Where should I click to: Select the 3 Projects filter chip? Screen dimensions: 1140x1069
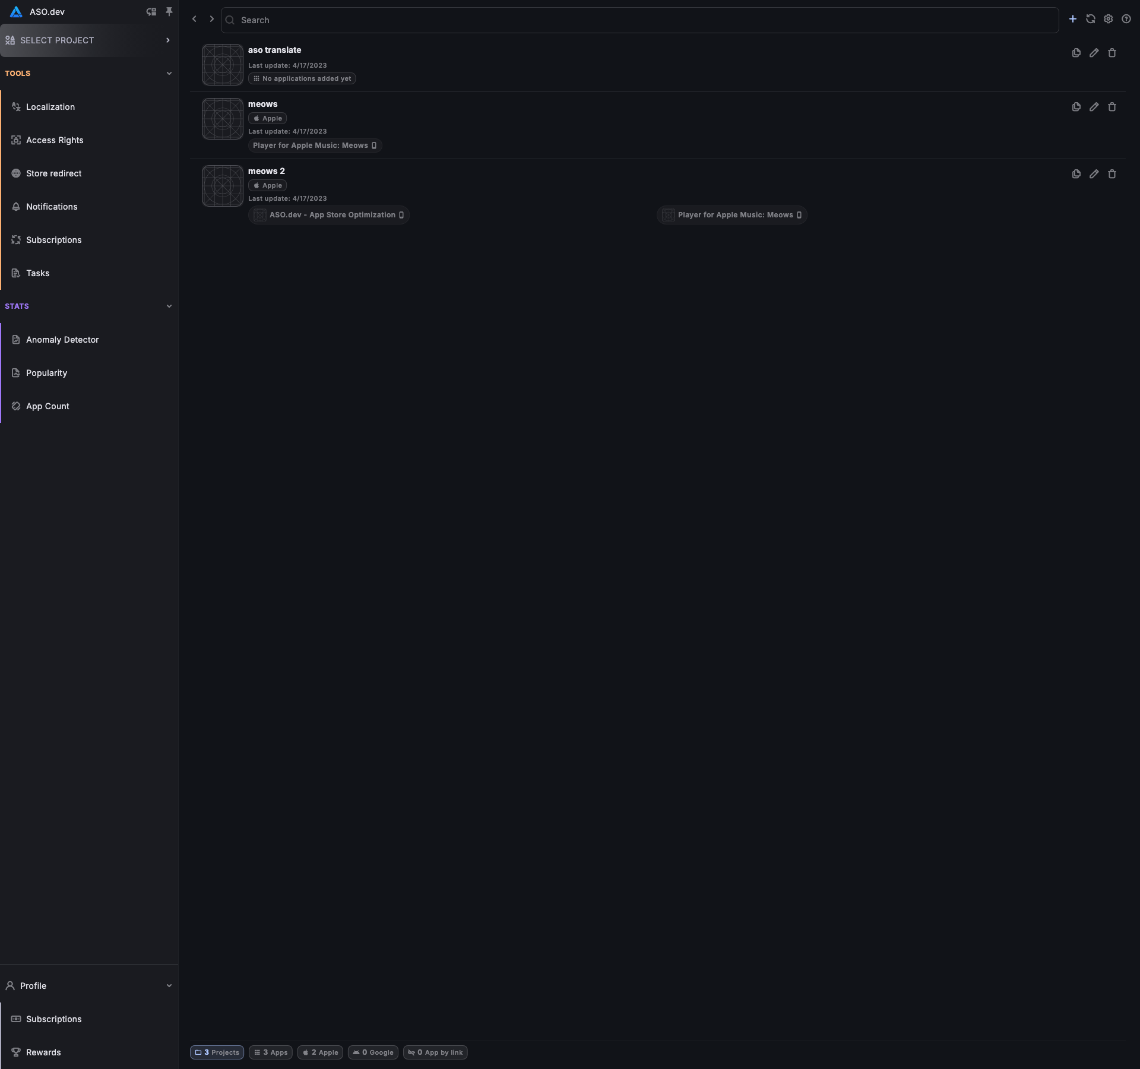pyautogui.click(x=217, y=1052)
